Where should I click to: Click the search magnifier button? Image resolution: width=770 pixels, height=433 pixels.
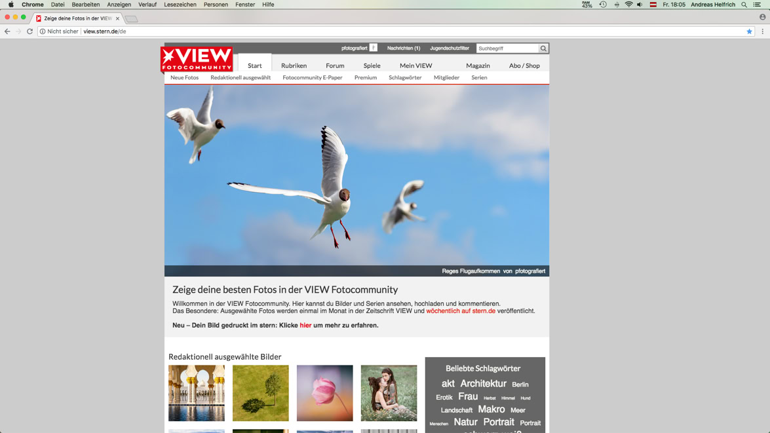(x=543, y=48)
